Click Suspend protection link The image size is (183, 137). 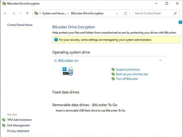[x=128, y=69]
